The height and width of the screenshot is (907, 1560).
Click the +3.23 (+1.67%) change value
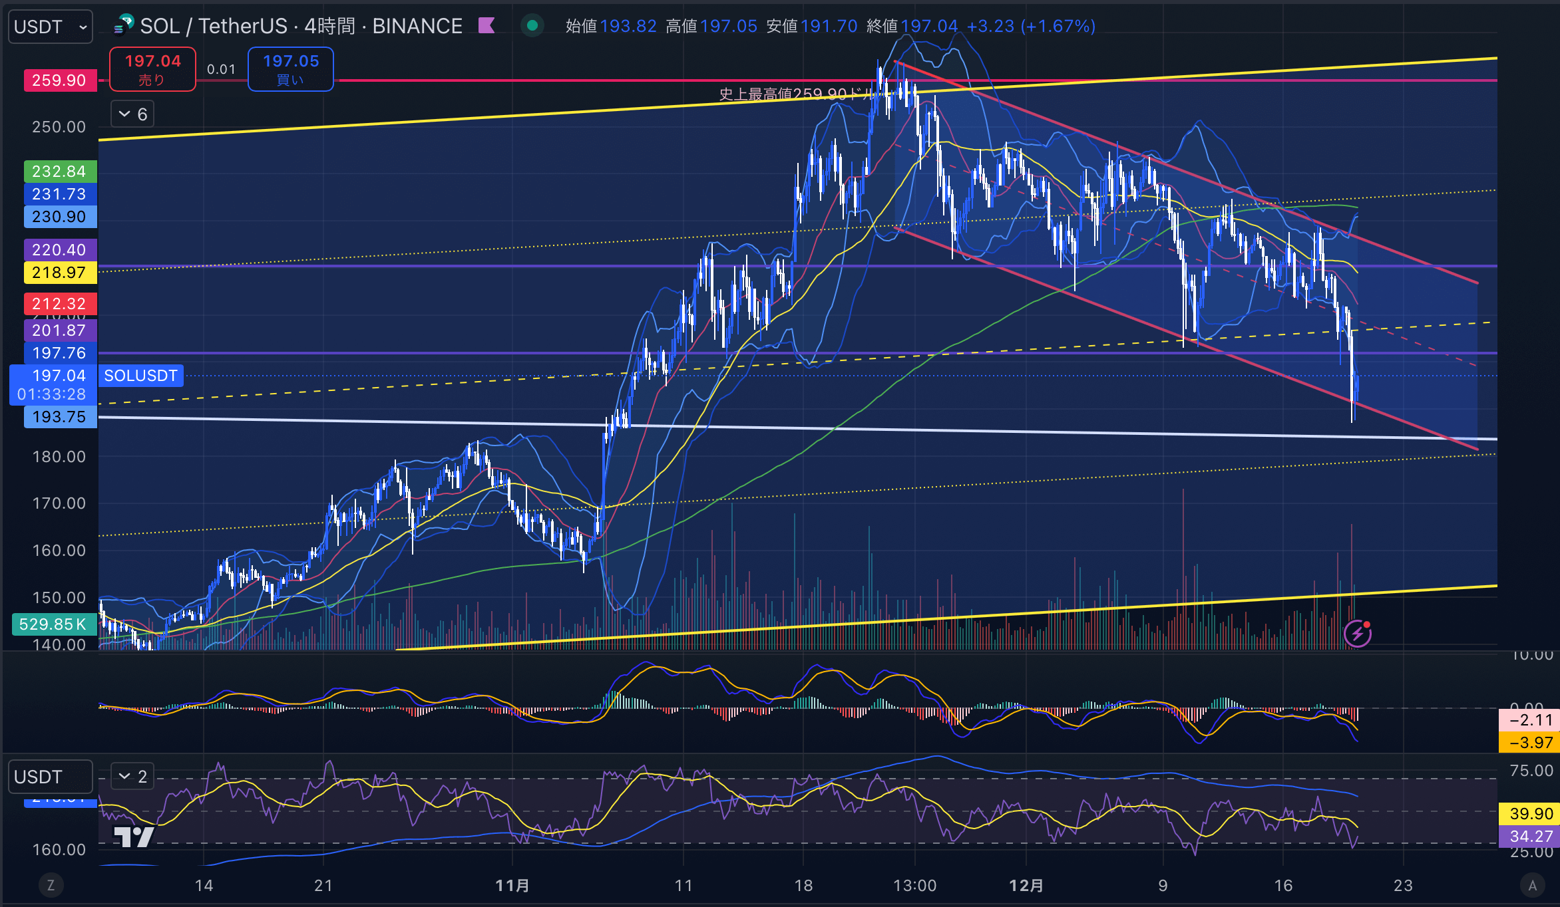point(1031,26)
